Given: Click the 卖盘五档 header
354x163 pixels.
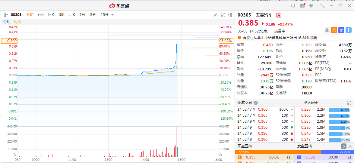Looking at the screenshot, I should 305,146.
